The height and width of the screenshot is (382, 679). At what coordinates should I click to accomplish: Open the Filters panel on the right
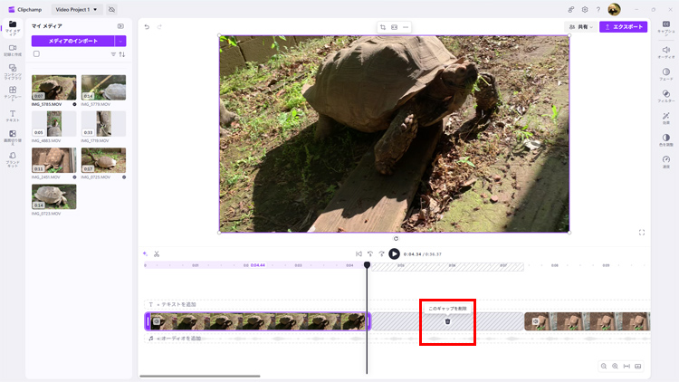click(666, 96)
